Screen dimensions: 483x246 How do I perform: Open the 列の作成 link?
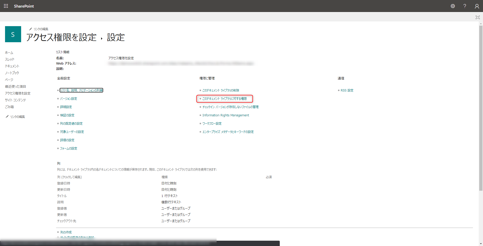coord(66,232)
